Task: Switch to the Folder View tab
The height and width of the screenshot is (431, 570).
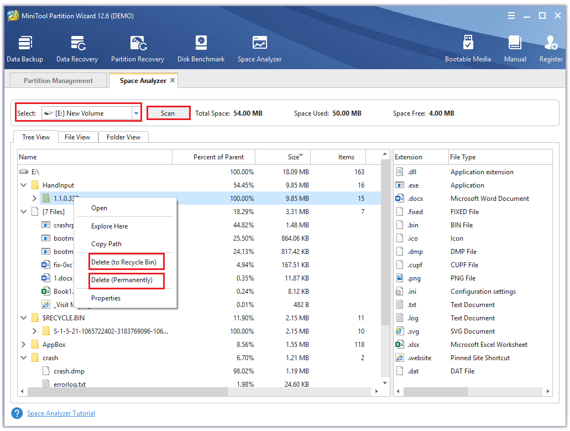Action: pyautogui.click(x=124, y=137)
